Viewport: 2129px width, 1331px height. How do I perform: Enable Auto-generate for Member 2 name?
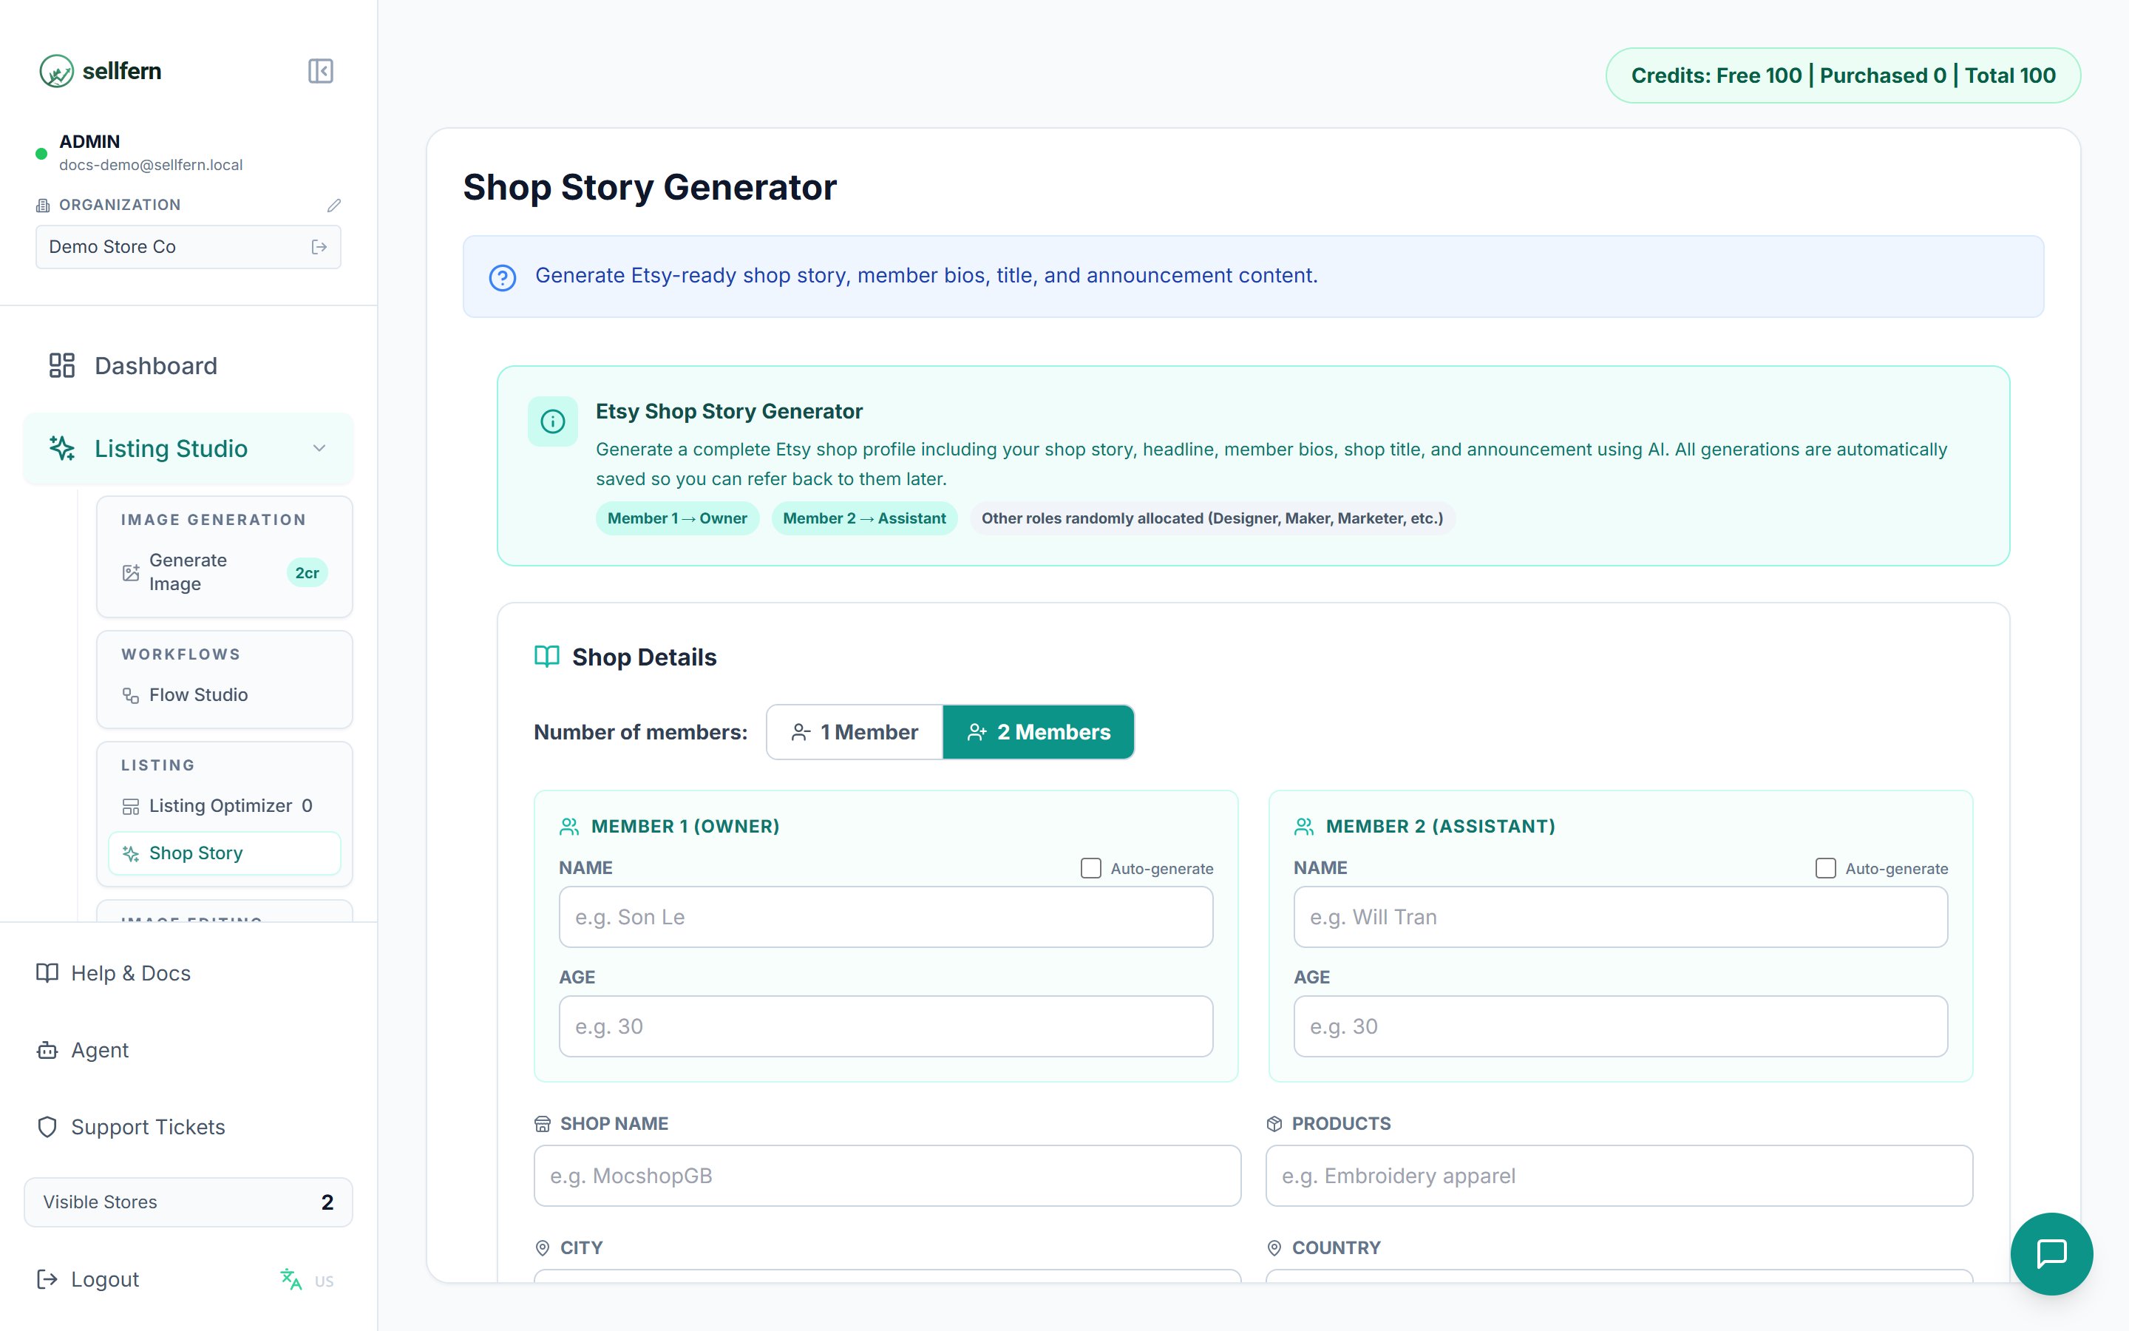(x=1825, y=868)
